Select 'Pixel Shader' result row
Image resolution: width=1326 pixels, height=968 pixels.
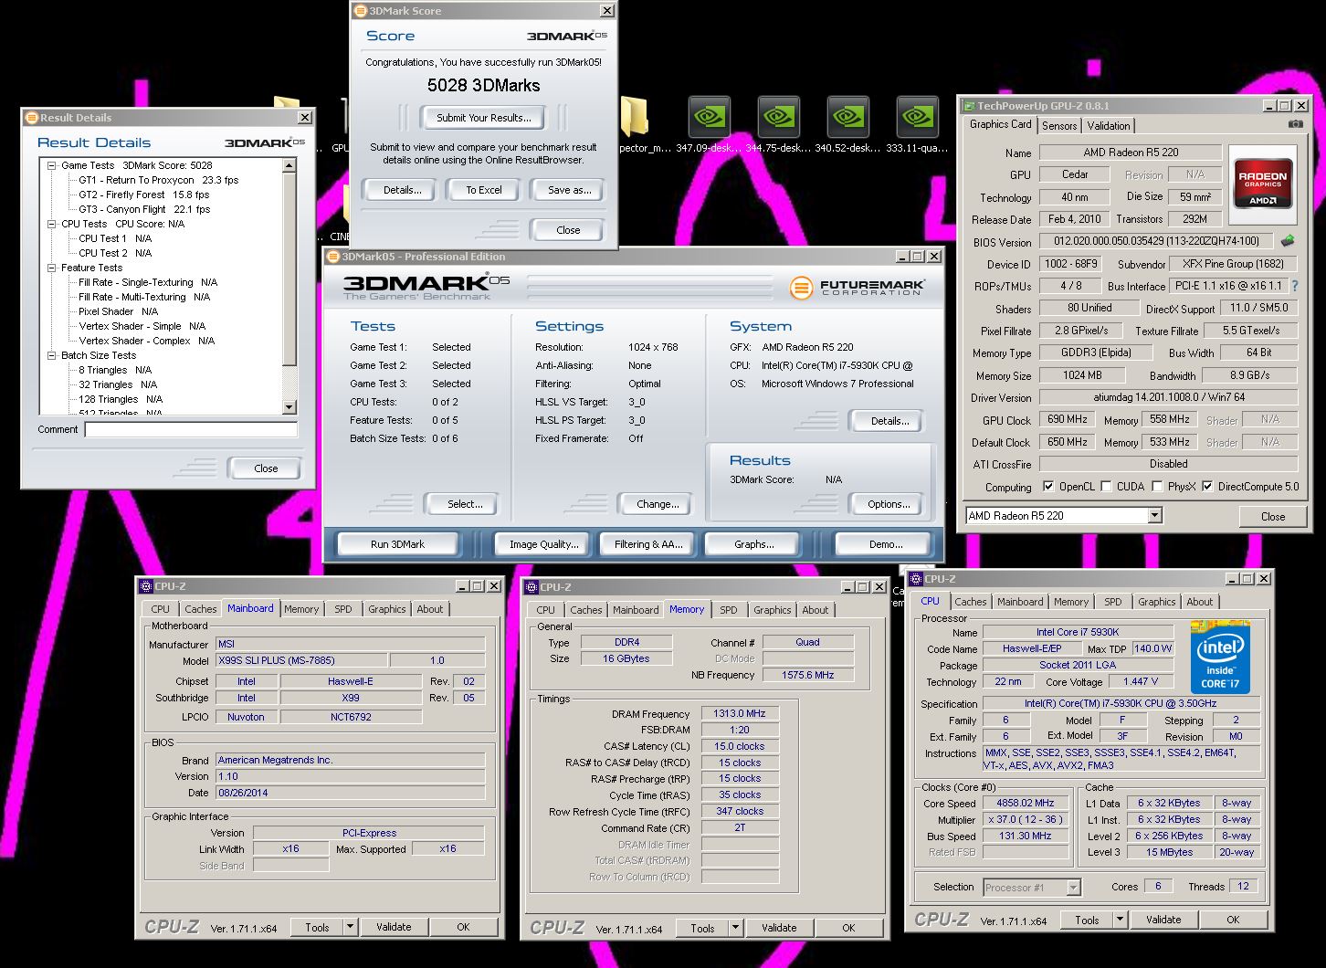(119, 311)
